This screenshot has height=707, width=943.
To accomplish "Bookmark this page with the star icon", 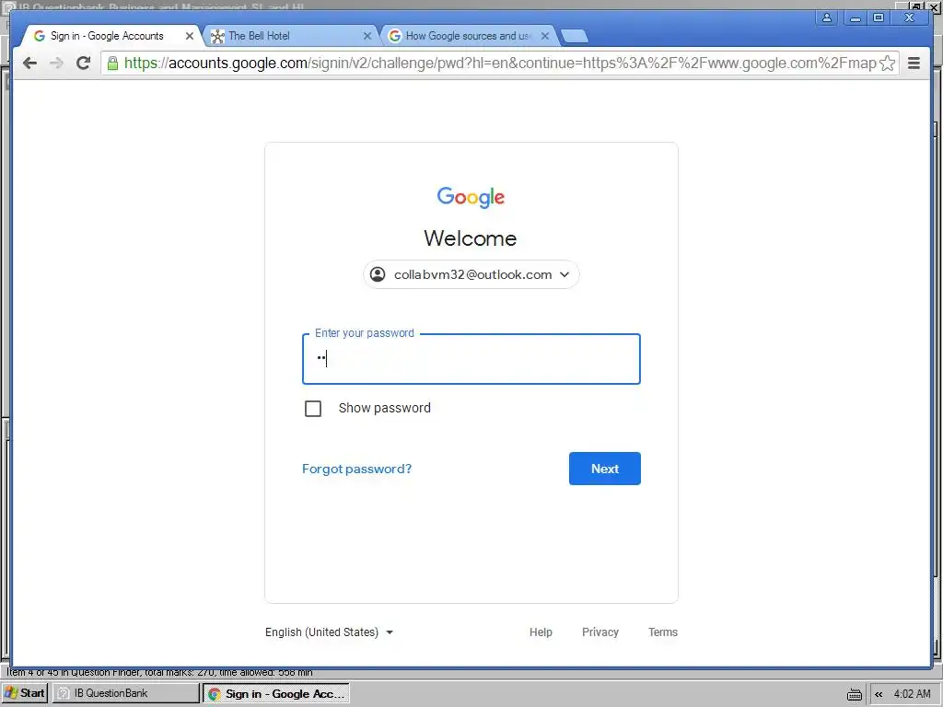I will tap(887, 64).
